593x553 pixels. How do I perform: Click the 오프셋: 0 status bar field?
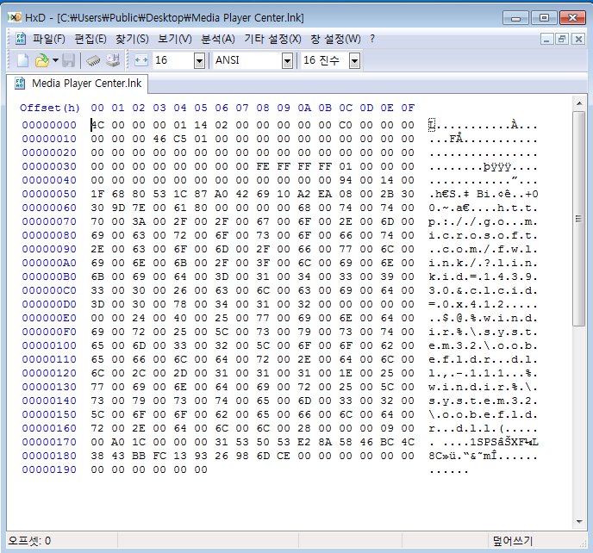(x=62, y=541)
